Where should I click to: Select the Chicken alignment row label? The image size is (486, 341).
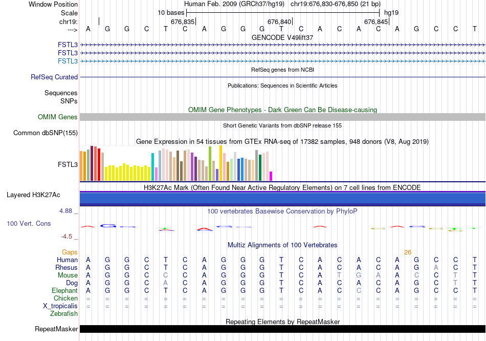pos(65,298)
